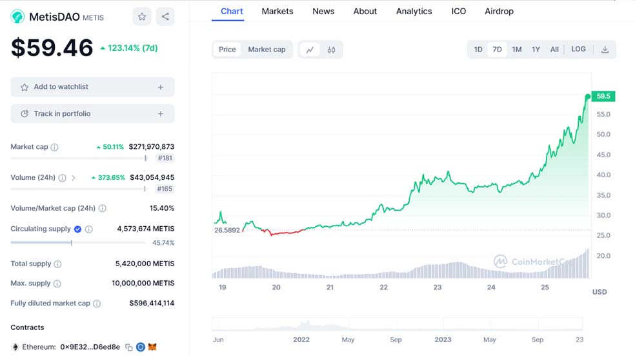The image size is (635, 357).
Task: Click the star favorite icon
Action: (x=142, y=17)
